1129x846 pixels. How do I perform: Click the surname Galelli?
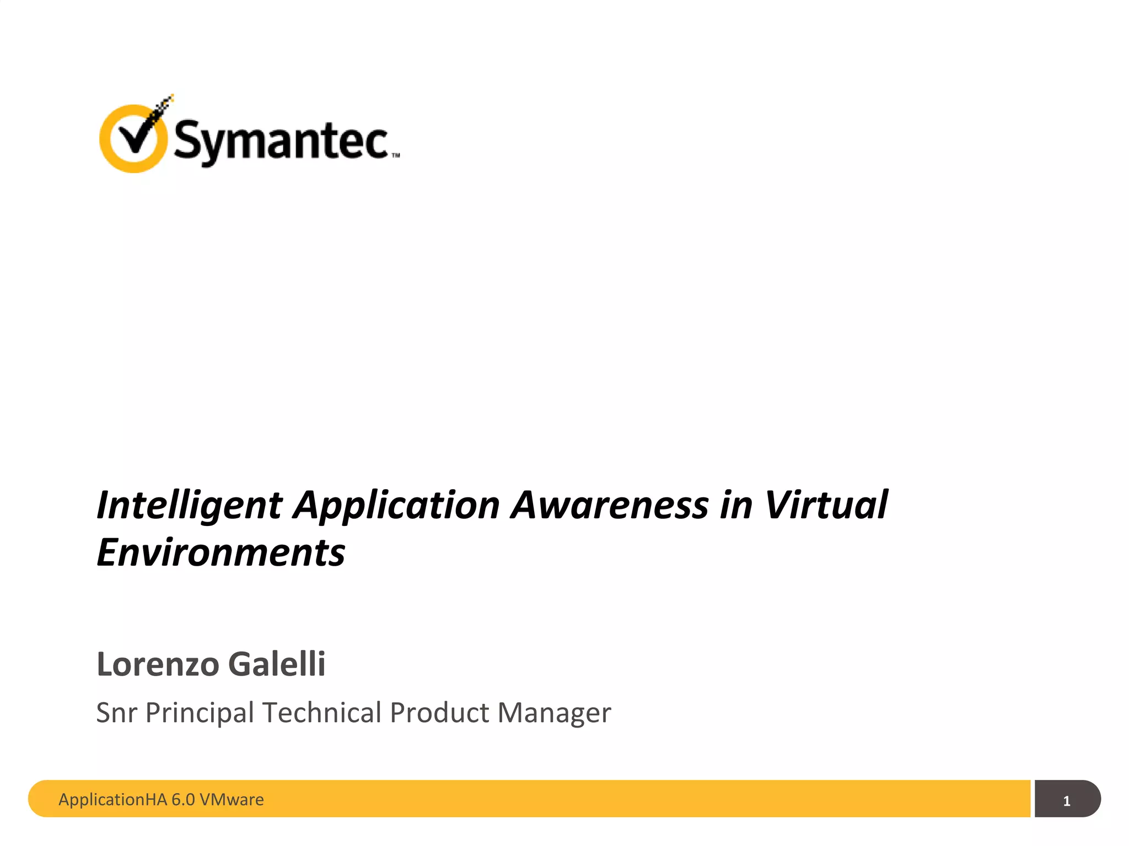click(x=276, y=664)
